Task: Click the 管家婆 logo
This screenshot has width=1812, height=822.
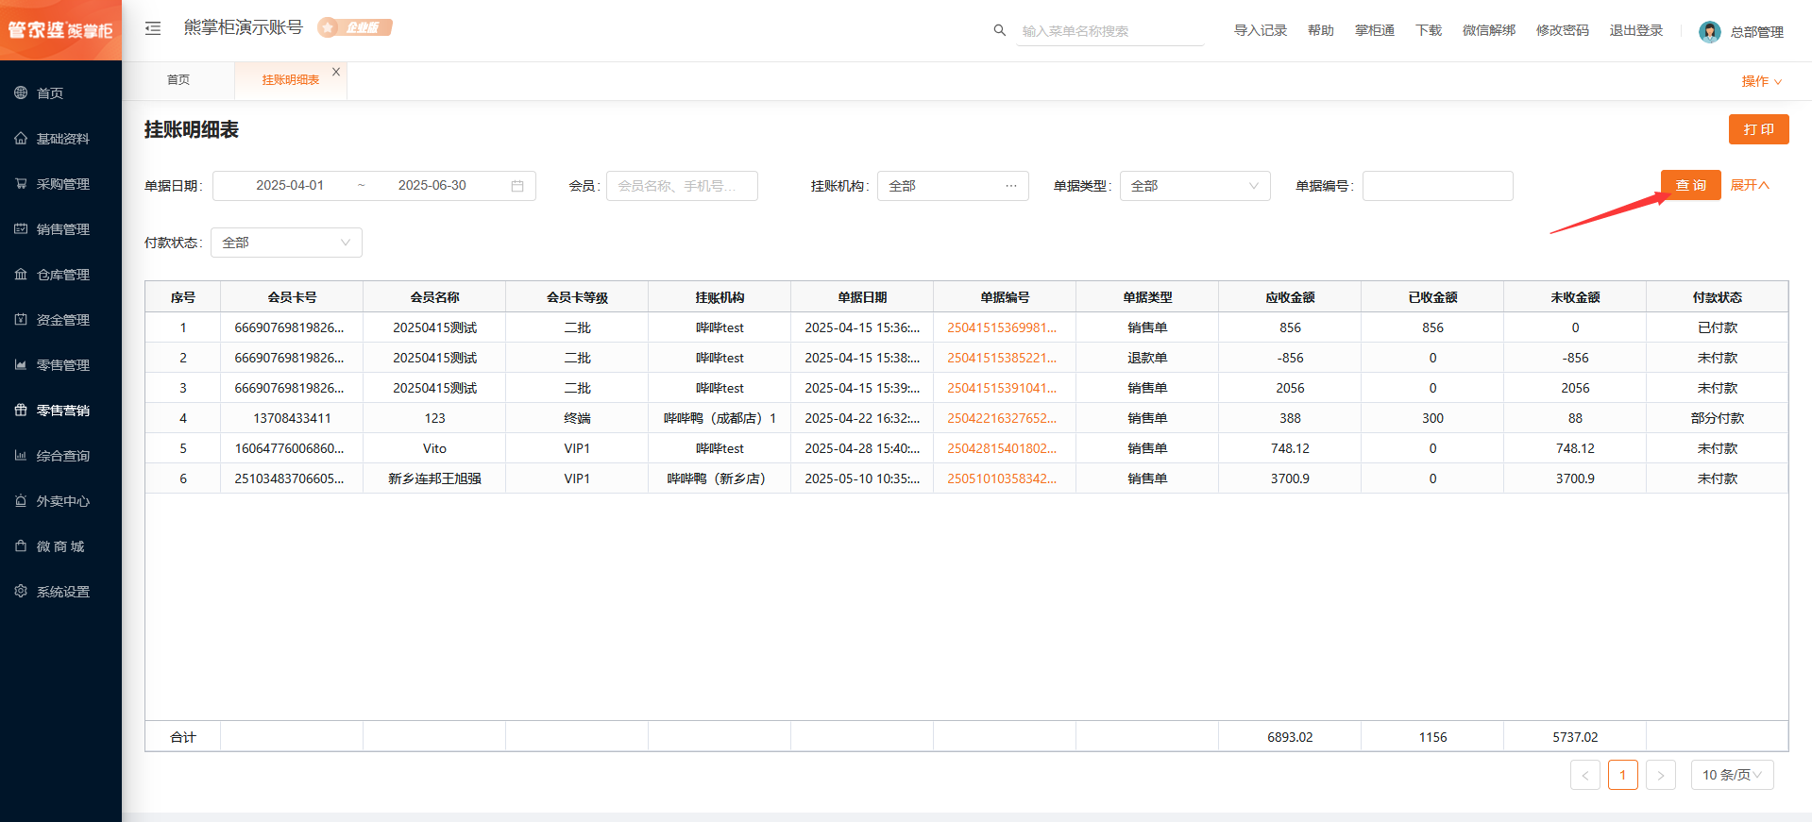Action: tap(60, 30)
